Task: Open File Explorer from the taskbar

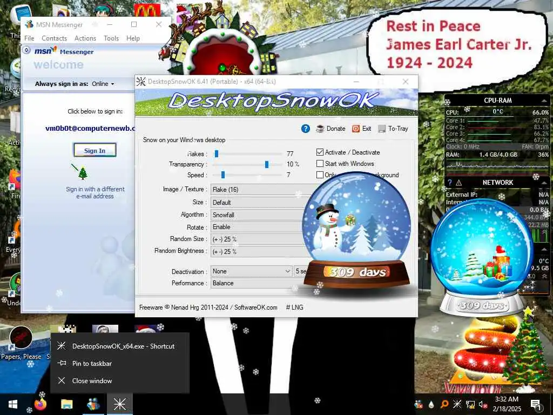Action: coord(66,404)
